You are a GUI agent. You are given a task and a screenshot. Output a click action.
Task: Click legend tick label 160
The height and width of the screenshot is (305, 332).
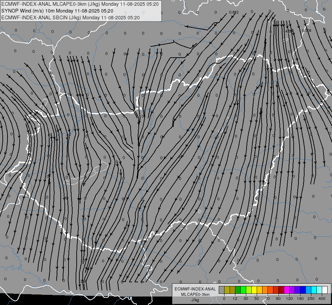pos(300,299)
